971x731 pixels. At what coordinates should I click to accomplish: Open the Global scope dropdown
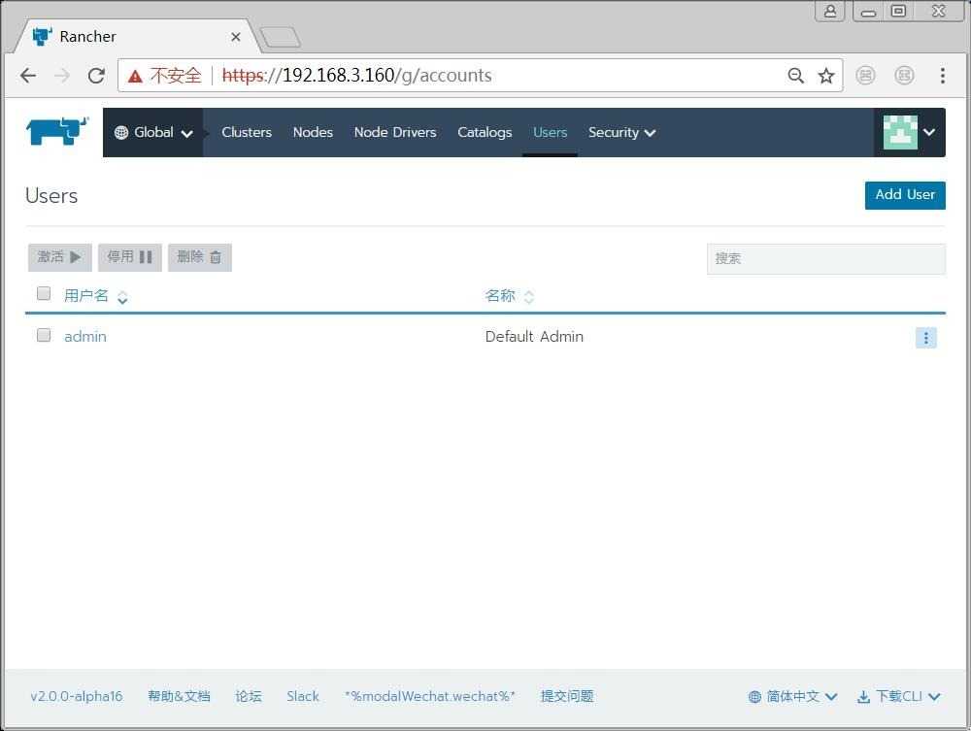tap(153, 132)
